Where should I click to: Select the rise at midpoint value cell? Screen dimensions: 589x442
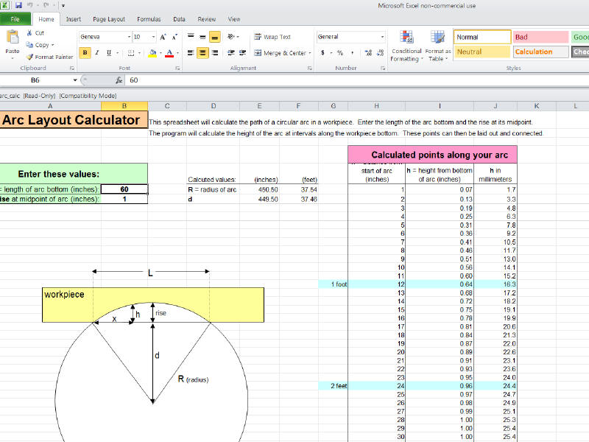pos(124,200)
